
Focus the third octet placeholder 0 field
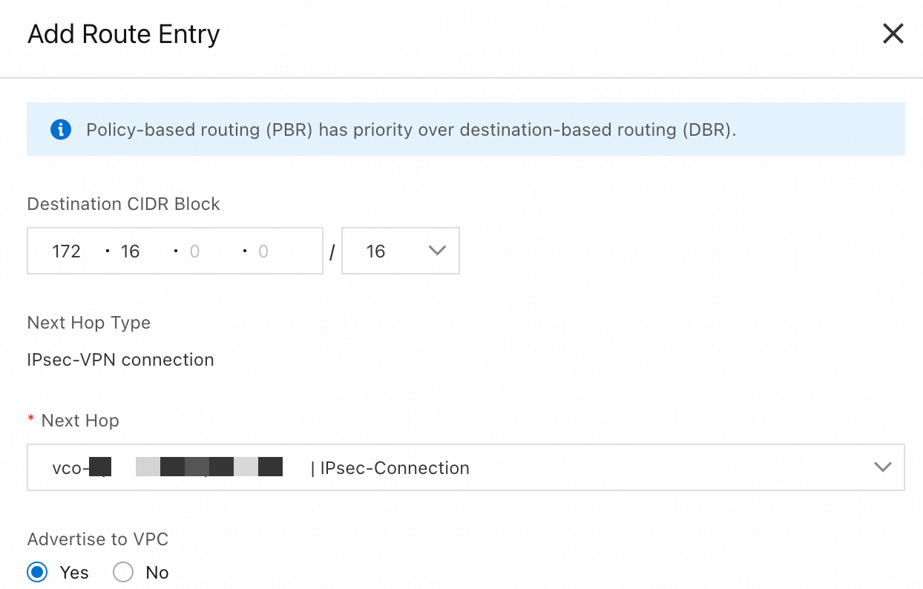point(196,251)
